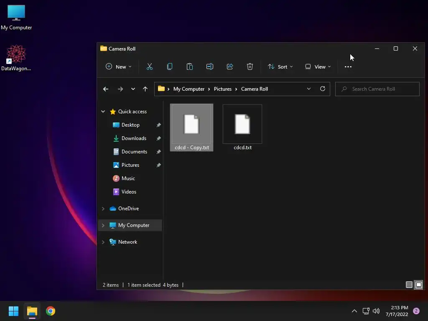Screen dimensions: 428x321
Task: Launch Chrome from the taskbar
Action: pos(51,311)
